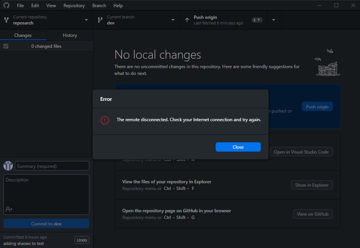Click Commit to dev button
The width and height of the screenshot is (360, 248).
pos(46,223)
